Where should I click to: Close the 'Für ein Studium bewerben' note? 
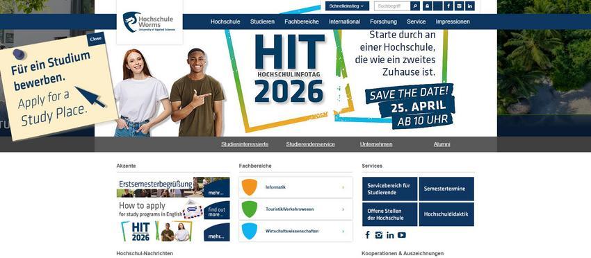96,39
